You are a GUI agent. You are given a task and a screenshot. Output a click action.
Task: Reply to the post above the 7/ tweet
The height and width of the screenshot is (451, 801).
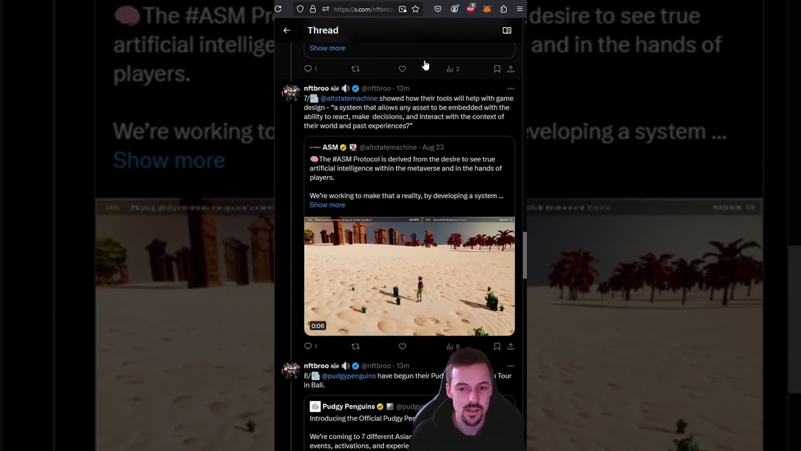pyautogui.click(x=310, y=69)
